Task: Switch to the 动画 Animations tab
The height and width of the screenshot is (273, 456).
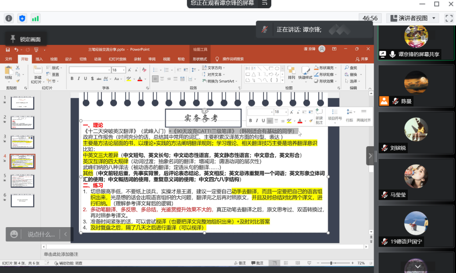Action: 97,59
